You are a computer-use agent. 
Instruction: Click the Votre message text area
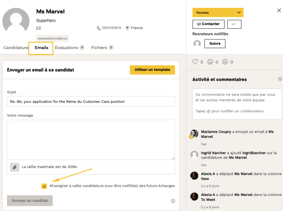[x=91, y=139]
